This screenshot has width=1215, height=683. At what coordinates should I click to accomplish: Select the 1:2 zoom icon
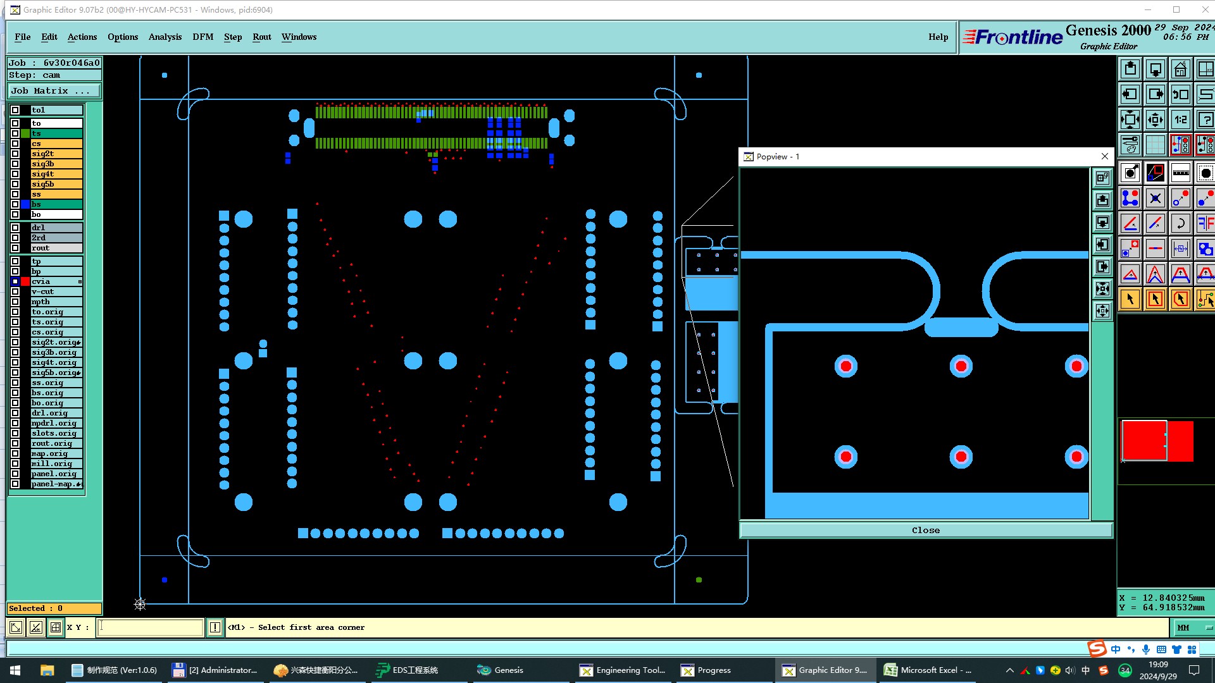(x=1180, y=120)
